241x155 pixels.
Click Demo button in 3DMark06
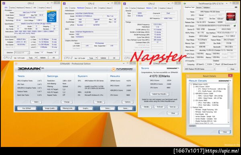click(108, 108)
